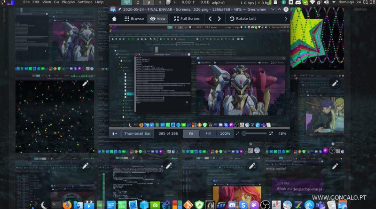Go to Gwenview start page home icon
The width and height of the screenshot is (376, 209).
point(114,19)
